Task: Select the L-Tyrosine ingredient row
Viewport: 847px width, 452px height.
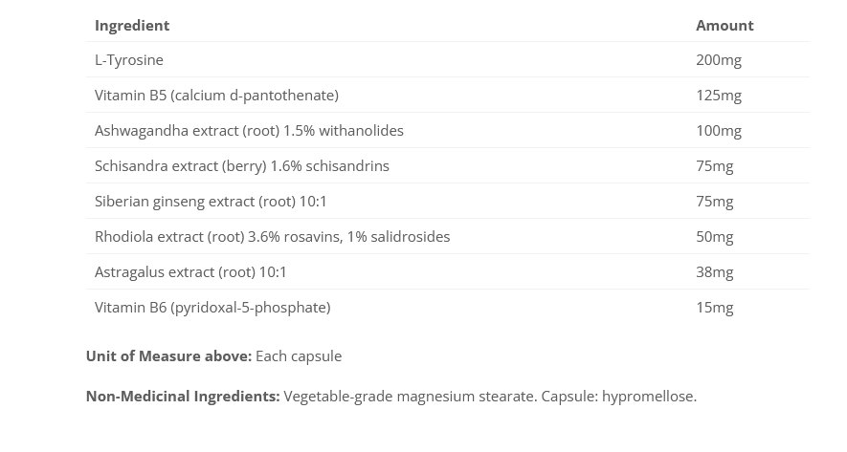Action: tap(129, 60)
